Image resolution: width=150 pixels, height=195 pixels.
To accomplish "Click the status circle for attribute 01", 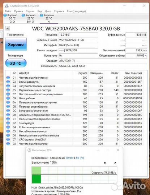I will pos(8,78).
